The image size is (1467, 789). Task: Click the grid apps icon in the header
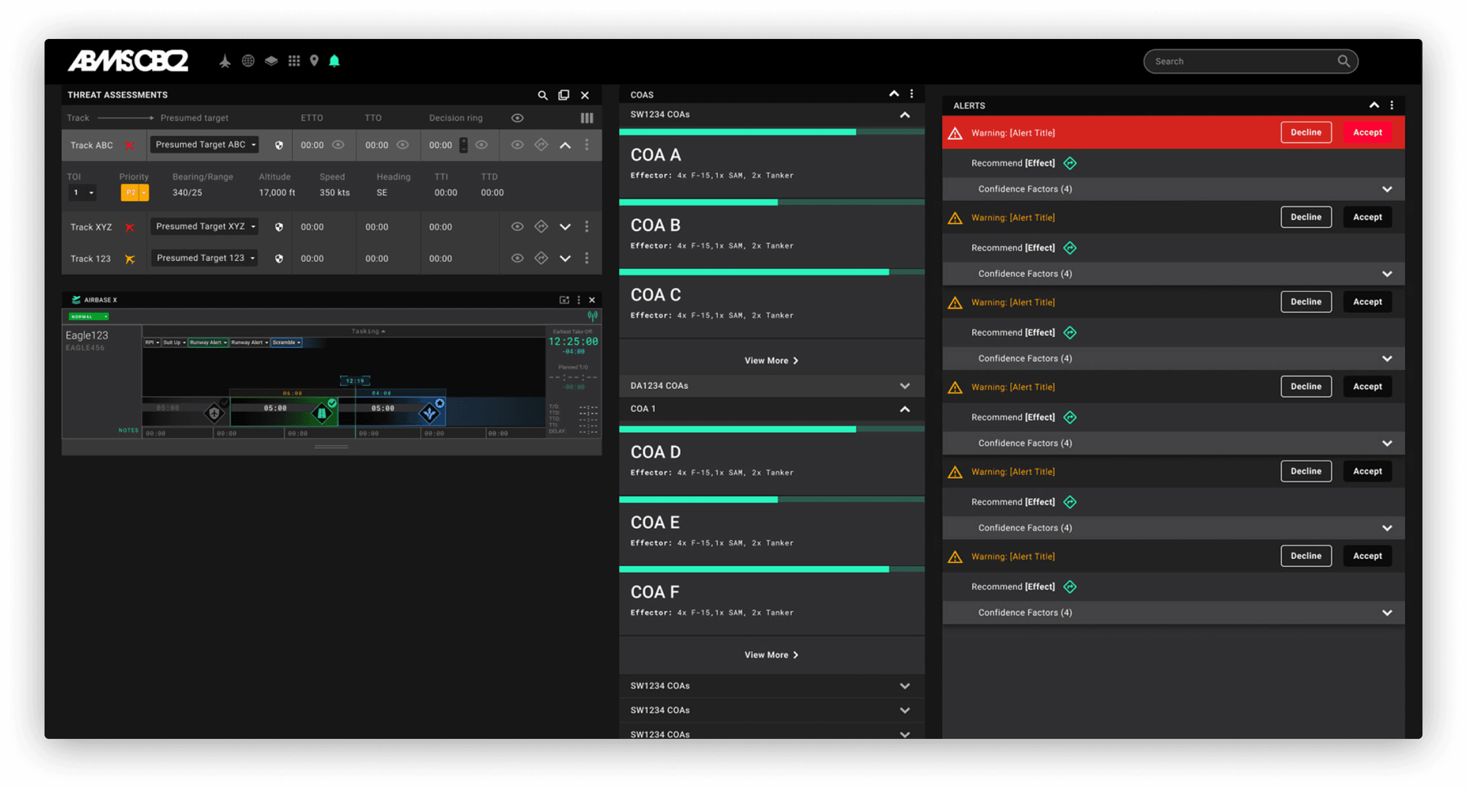click(295, 60)
